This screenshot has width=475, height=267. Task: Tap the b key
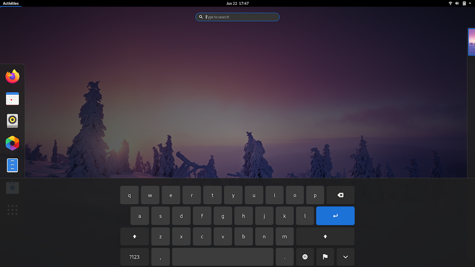pos(243,237)
